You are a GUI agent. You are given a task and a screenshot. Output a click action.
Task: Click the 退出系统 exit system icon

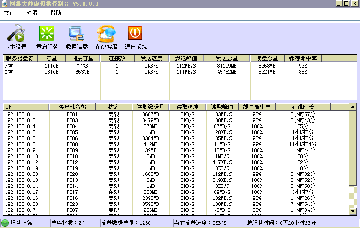tap(135, 34)
